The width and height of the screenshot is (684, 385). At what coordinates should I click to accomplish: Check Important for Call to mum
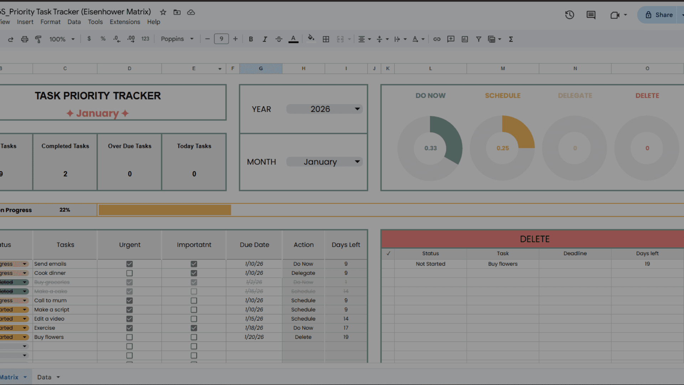[x=194, y=301]
